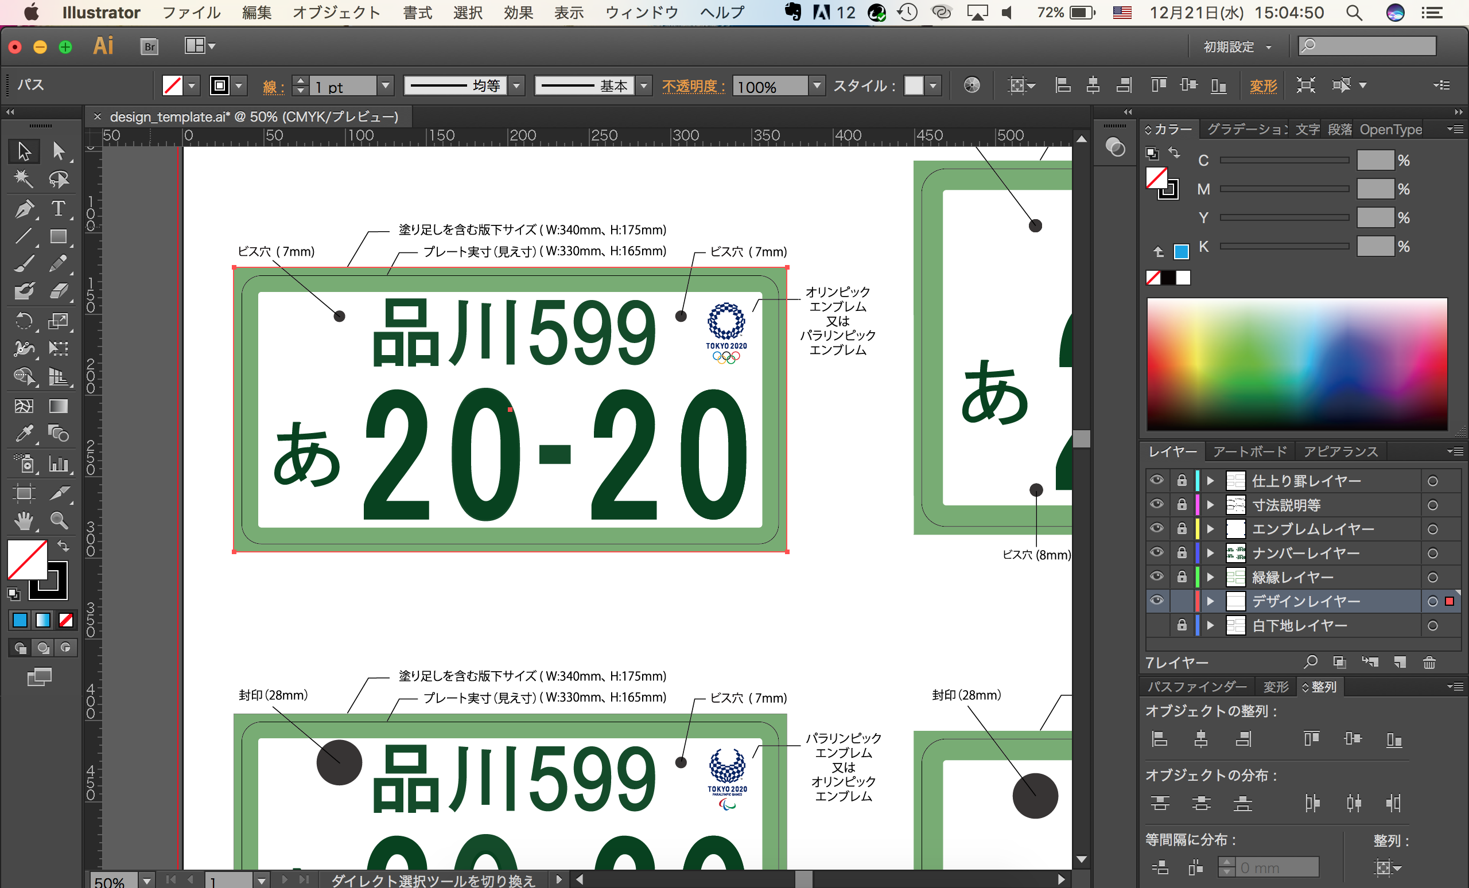Viewport: 1469px width, 888px height.
Task: Open Adobe Bridge with the Br icon
Action: [150, 46]
